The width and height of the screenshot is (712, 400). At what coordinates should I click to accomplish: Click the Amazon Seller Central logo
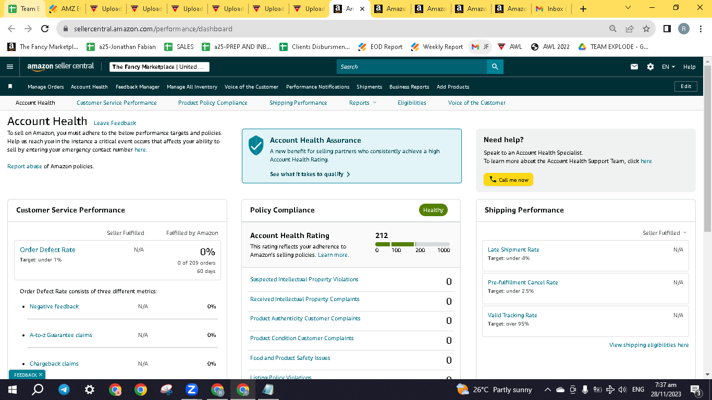click(x=61, y=67)
